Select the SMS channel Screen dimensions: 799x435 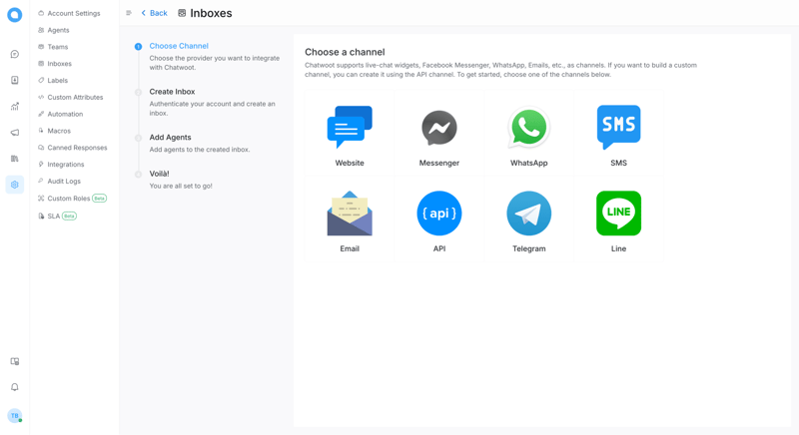[x=618, y=128]
